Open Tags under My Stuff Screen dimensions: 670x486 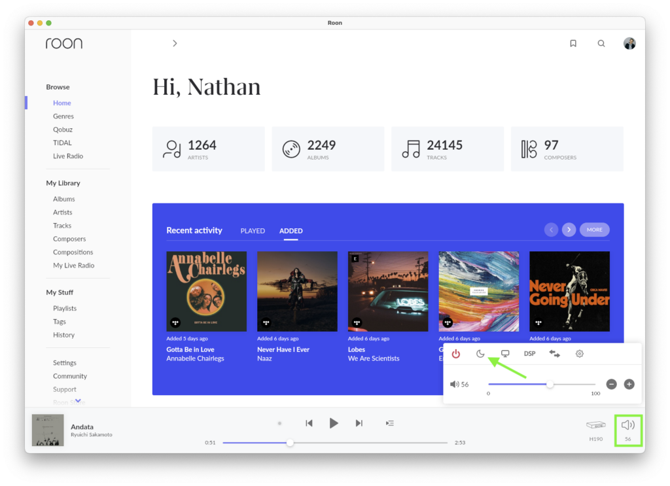pos(60,322)
